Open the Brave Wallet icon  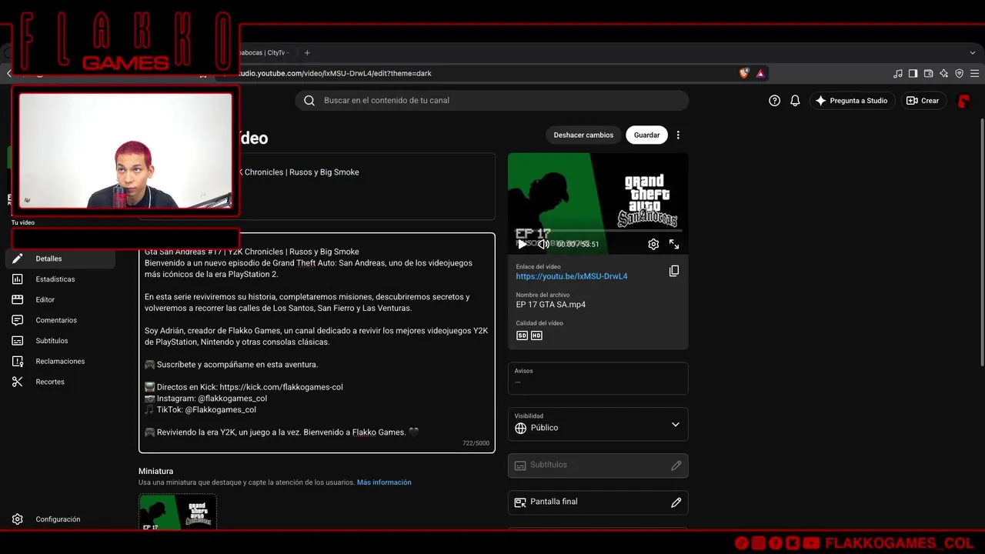[928, 73]
